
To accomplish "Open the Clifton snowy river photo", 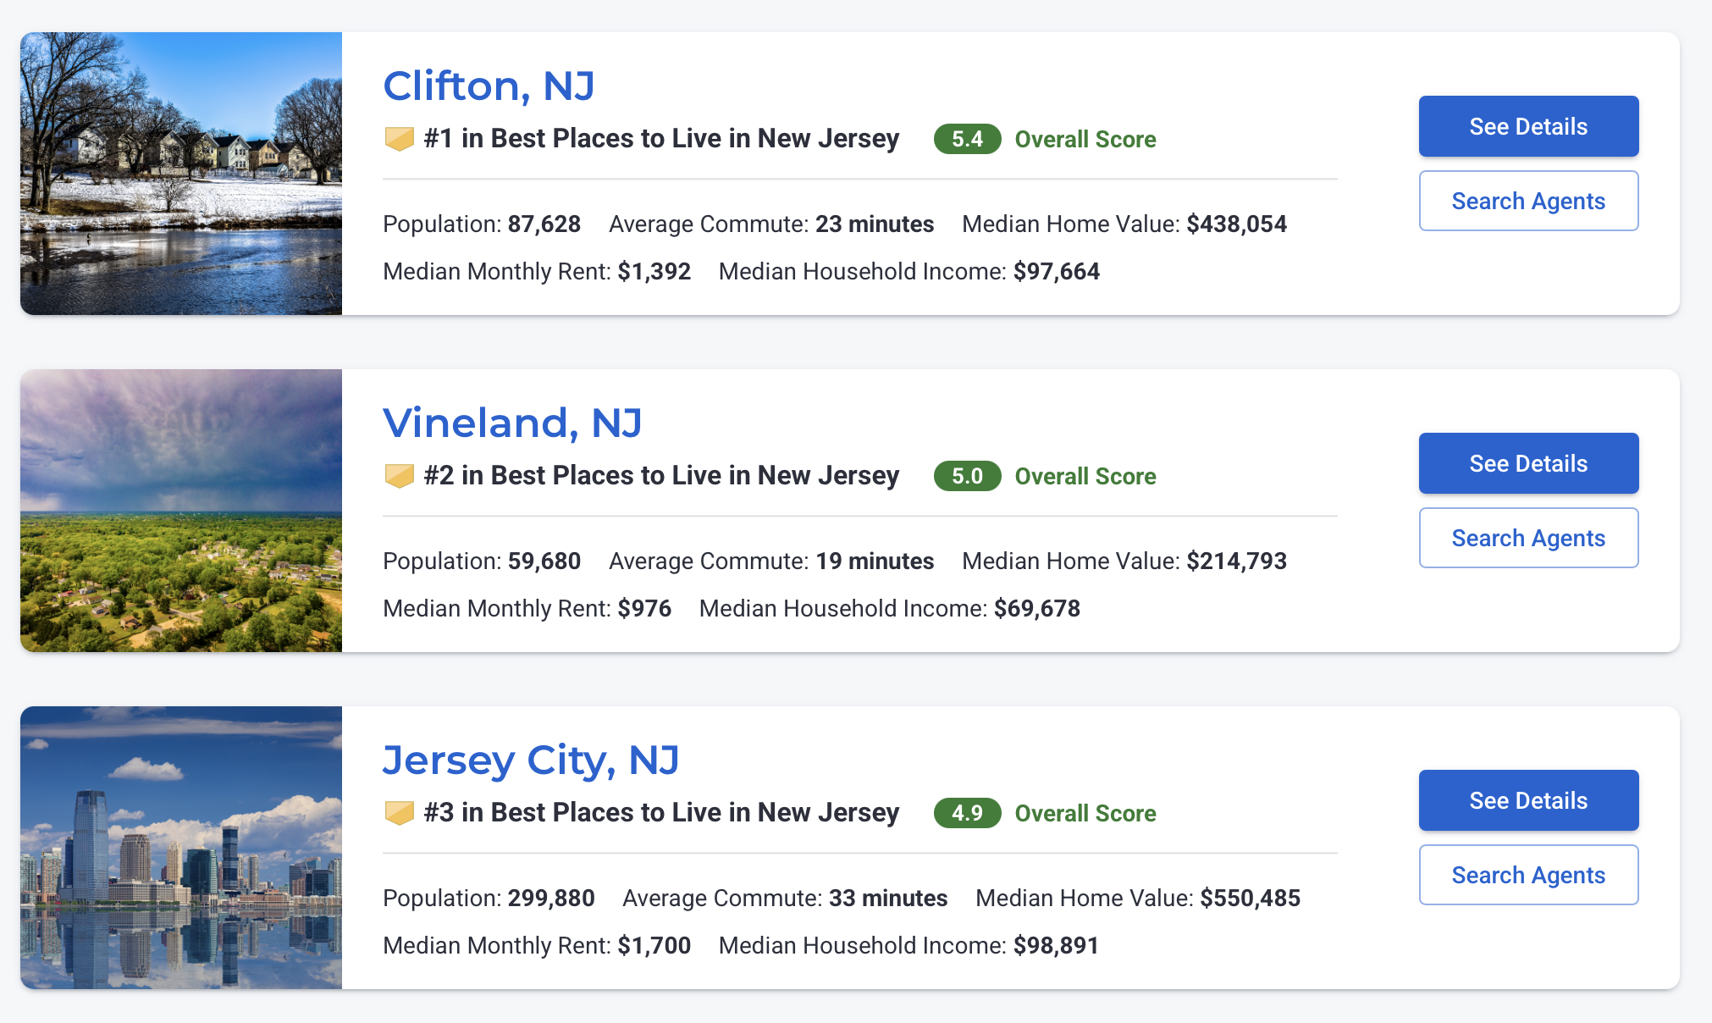I will click(x=181, y=174).
